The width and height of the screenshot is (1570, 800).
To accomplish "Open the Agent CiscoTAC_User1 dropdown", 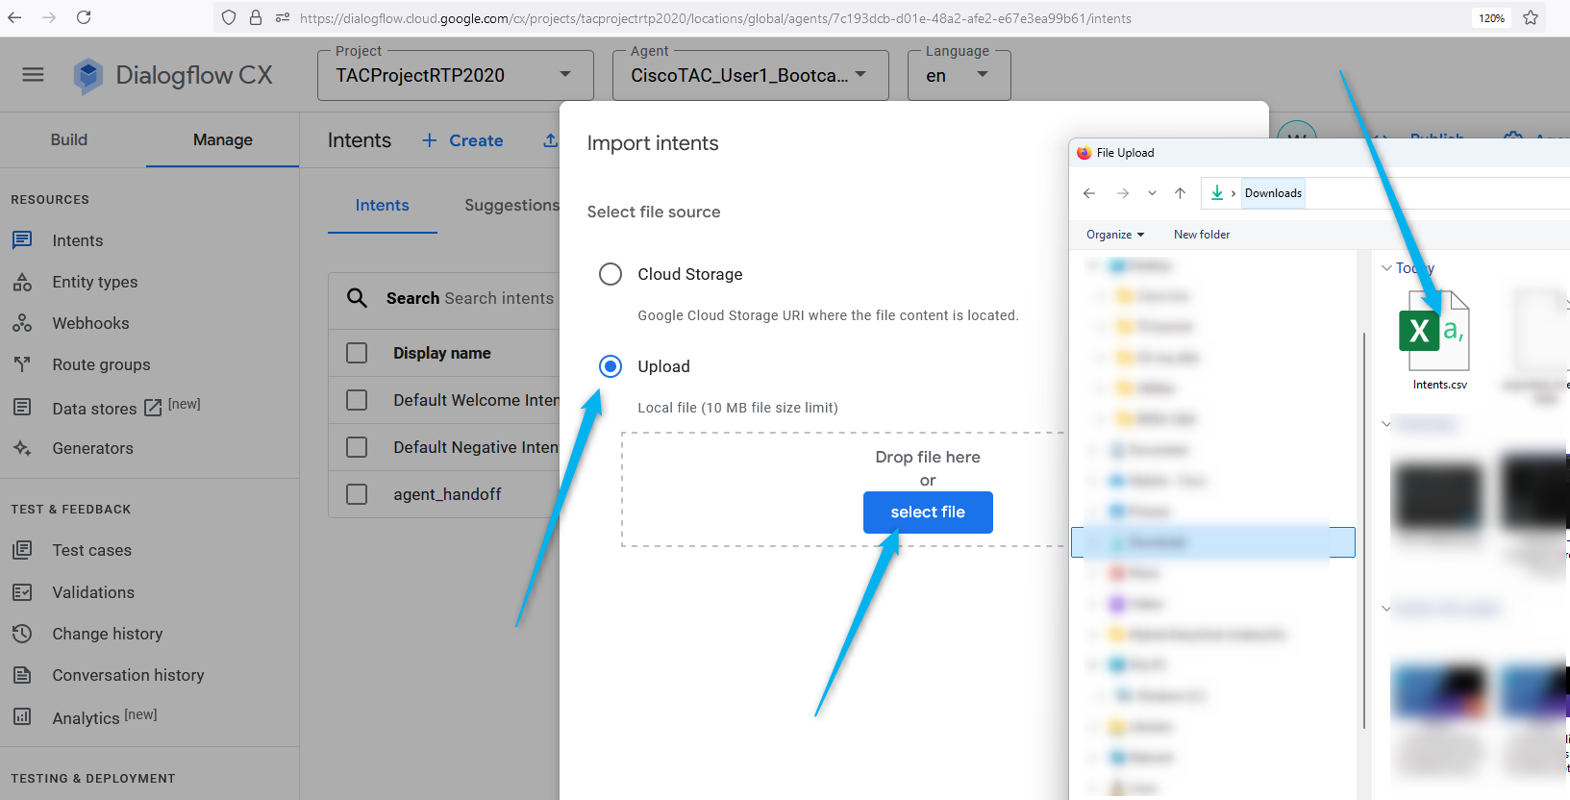I will 751,75.
